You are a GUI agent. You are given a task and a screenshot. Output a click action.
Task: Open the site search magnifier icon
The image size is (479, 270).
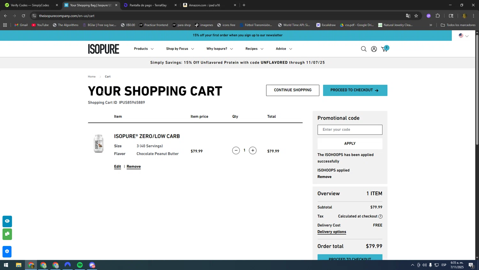(363, 49)
